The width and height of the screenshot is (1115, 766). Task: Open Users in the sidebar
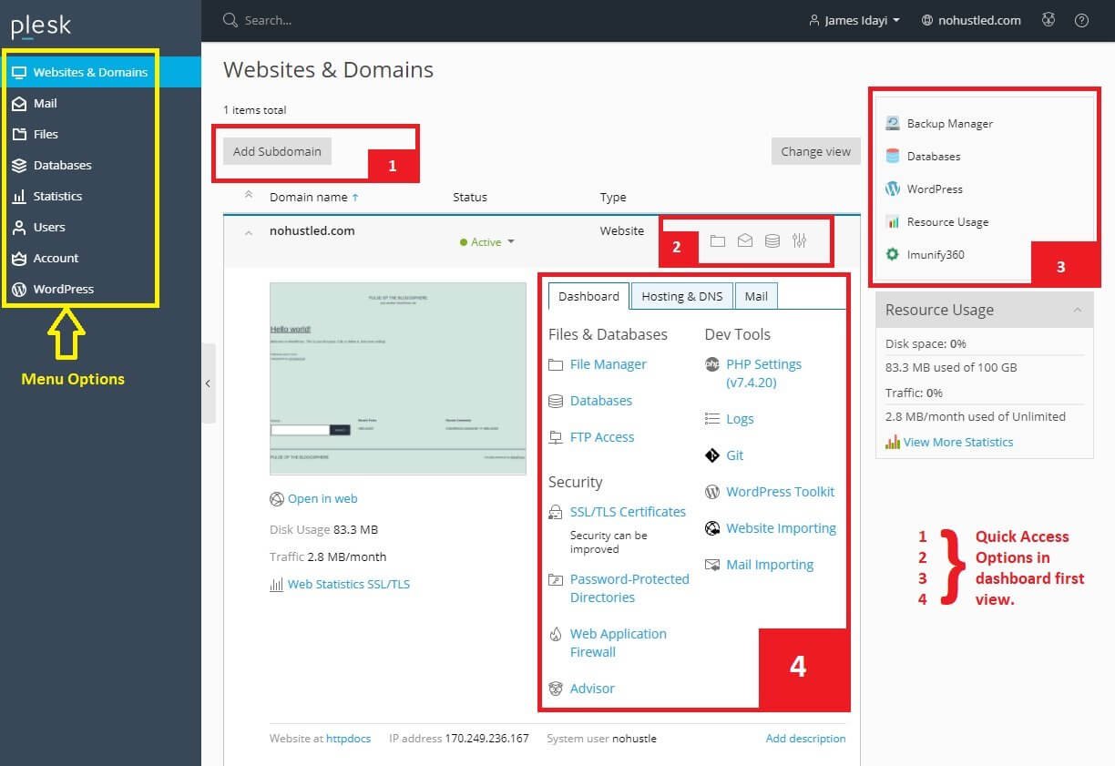click(100, 227)
